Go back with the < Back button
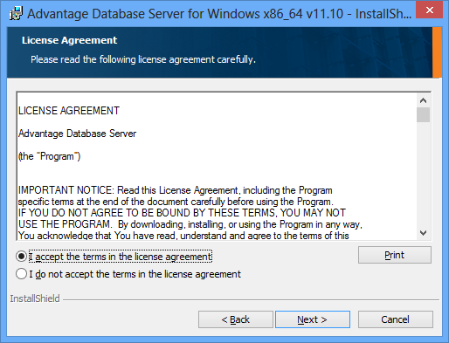449x343 pixels. [x=236, y=319]
